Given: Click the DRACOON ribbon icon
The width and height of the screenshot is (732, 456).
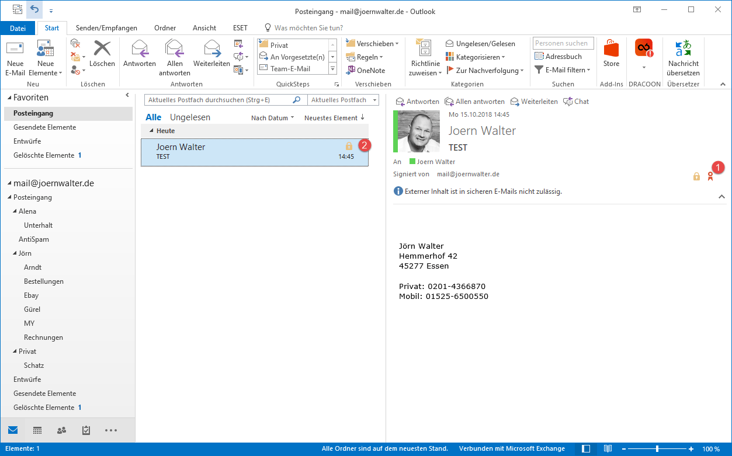Looking at the screenshot, I should [644, 49].
